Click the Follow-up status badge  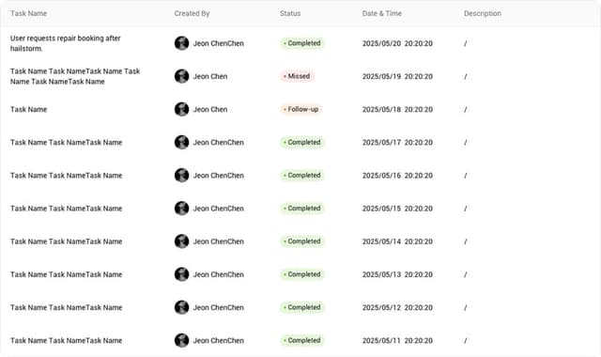(301, 109)
